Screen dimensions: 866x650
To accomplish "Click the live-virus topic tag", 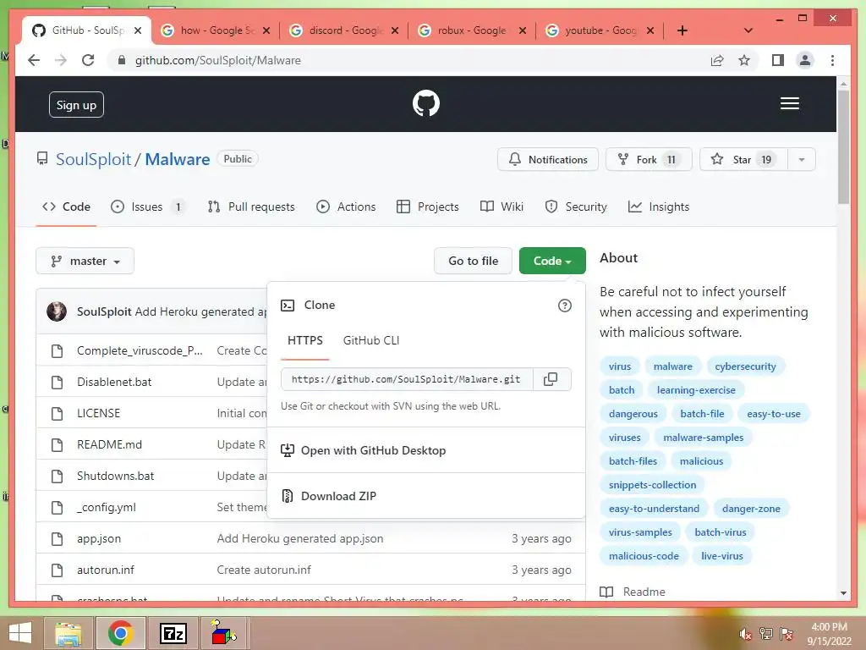I will [x=722, y=556].
